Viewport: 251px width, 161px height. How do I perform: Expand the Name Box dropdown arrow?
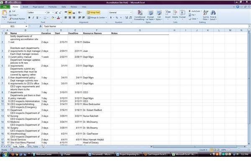[26, 26]
